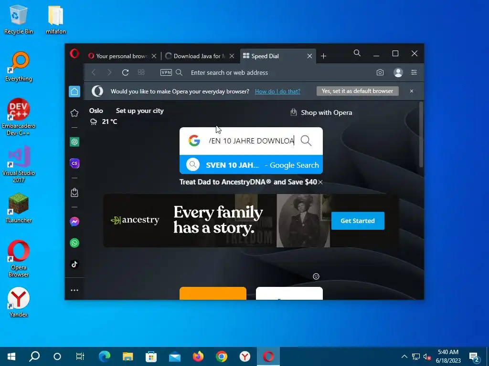Viewport: 489px width, 366px height.
Task: Open the Opera main menu logo
Action: click(74, 53)
